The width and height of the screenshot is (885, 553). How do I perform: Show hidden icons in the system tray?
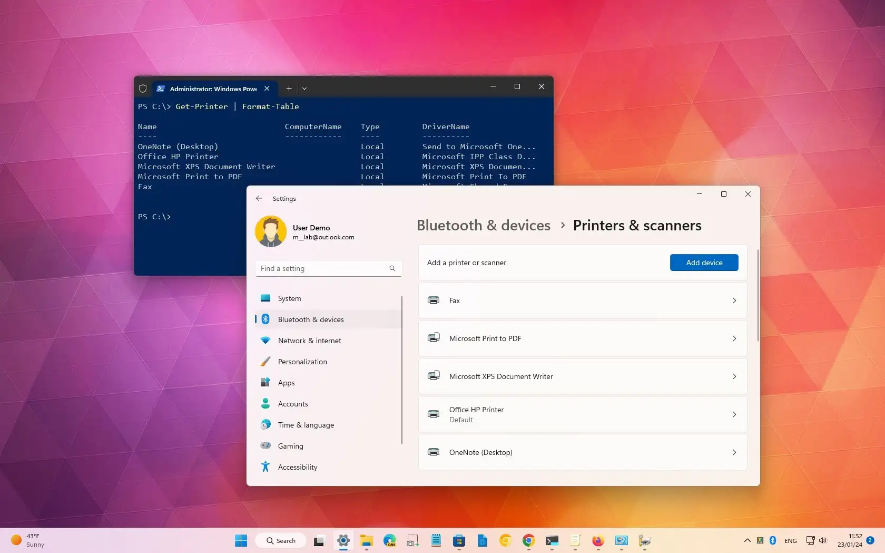click(x=747, y=540)
